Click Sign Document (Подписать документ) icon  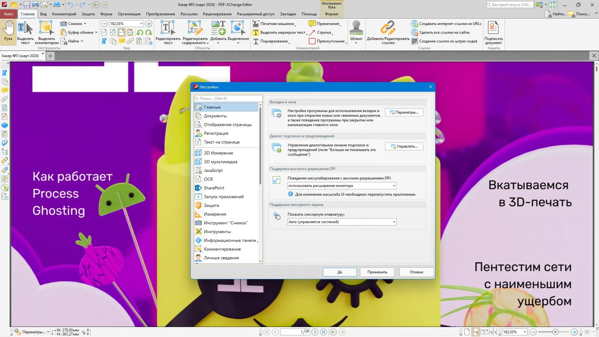click(493, 28)
